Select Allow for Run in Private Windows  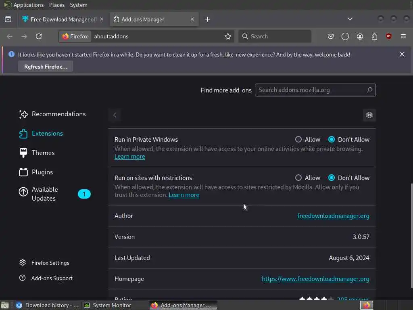tap(298, 139)
